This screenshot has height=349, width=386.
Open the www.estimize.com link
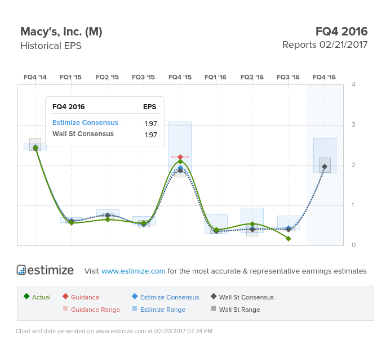(133, 271)
